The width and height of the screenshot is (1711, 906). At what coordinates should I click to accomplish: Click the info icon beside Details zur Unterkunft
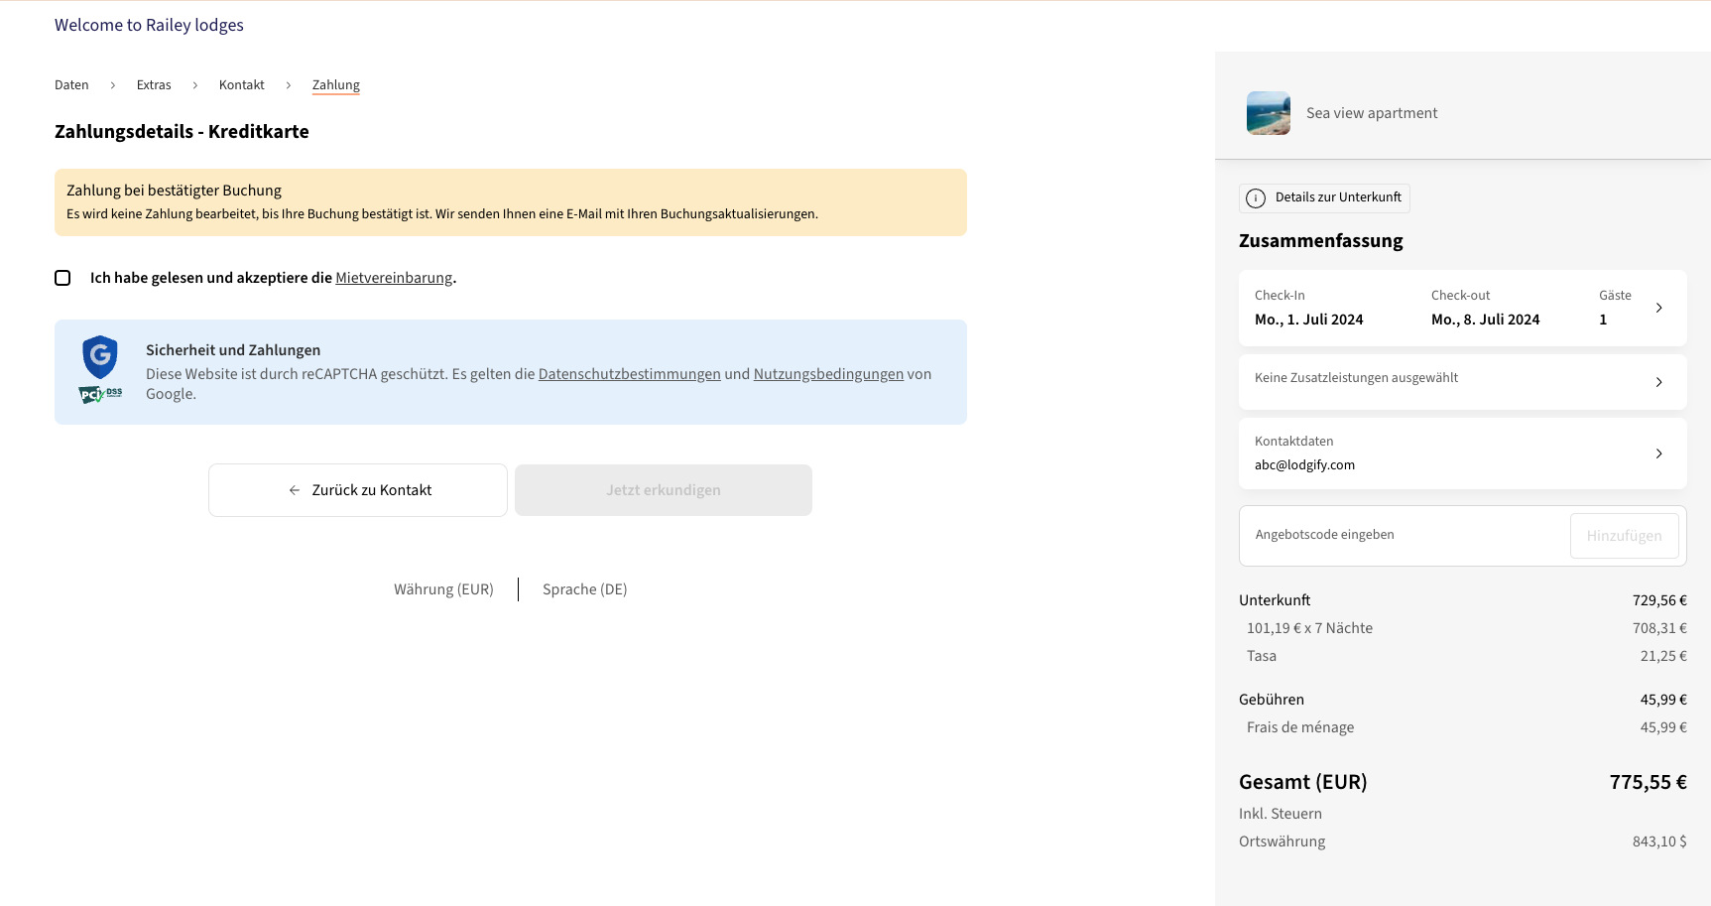[1256, 197]
